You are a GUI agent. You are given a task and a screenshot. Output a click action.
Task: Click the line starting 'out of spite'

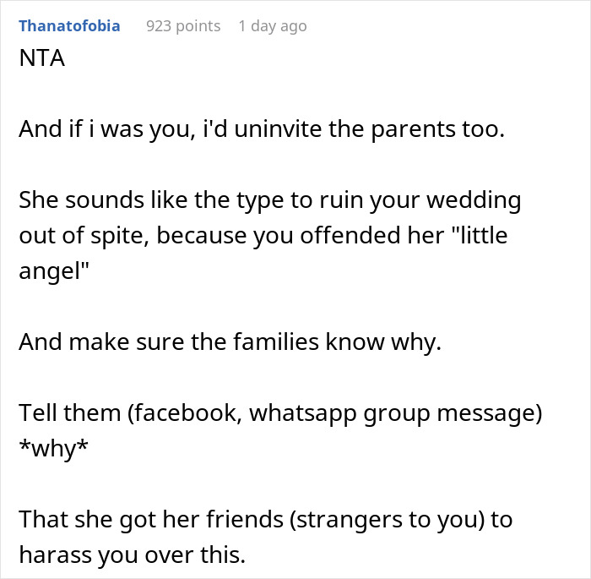click(x=263, y=236)
